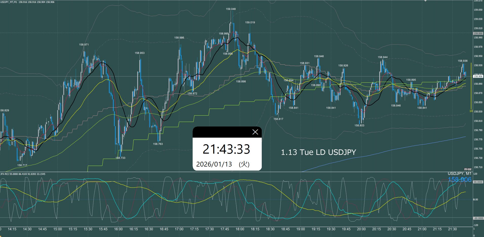Viewport: 484px width, 237px height.
Task: Click the 158.906 current price tag on the price axis
Action: (x=478, y=76)
